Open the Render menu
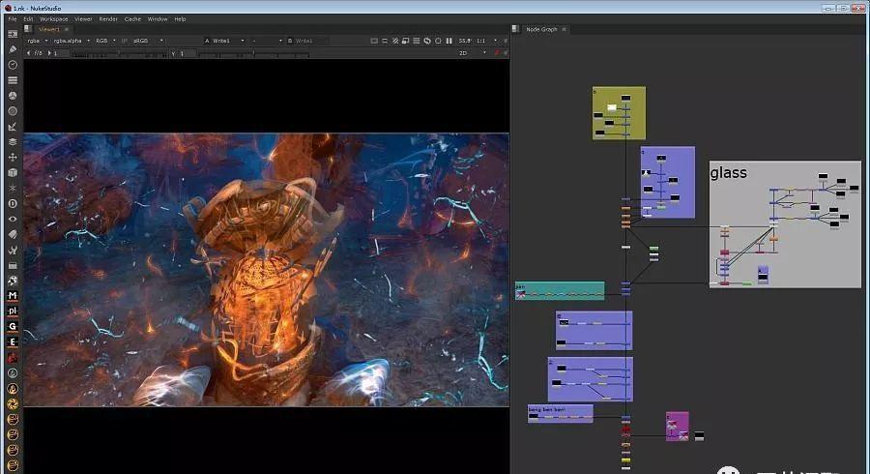 108,19
